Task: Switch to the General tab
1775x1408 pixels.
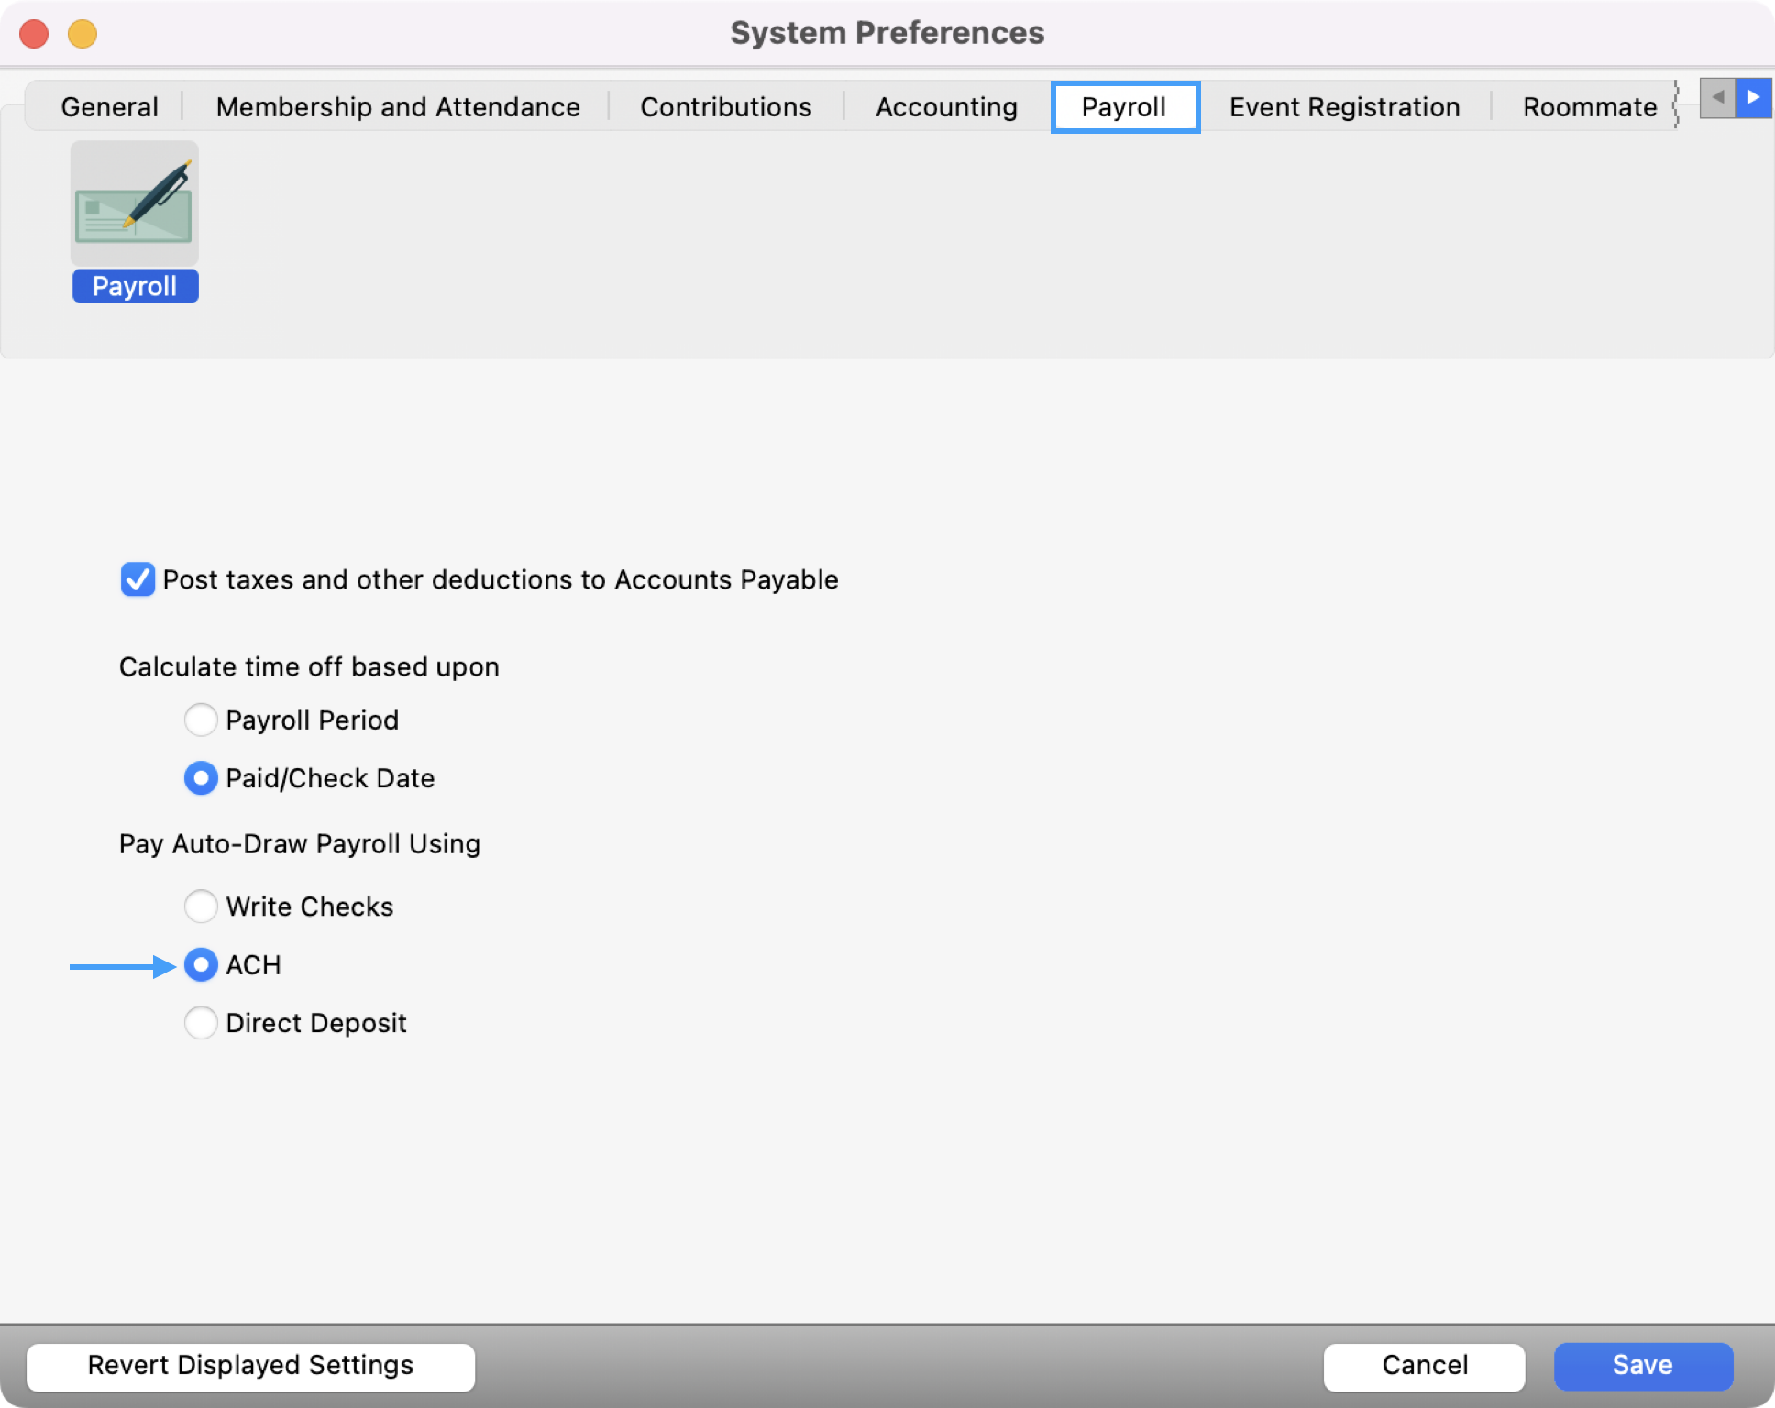Action: pos(109,107)
